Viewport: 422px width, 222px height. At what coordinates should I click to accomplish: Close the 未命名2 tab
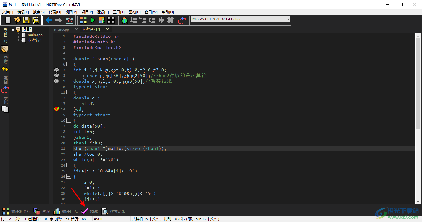click(107, 29)
